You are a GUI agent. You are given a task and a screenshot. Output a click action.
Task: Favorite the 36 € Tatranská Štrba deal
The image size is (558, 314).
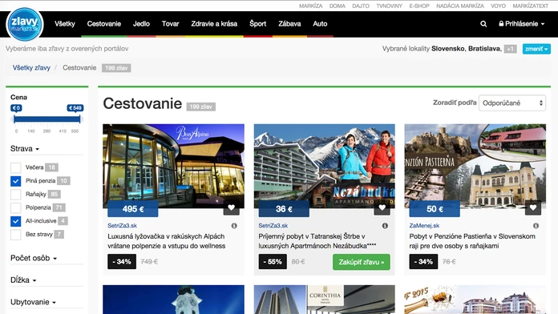click(382, 207)
